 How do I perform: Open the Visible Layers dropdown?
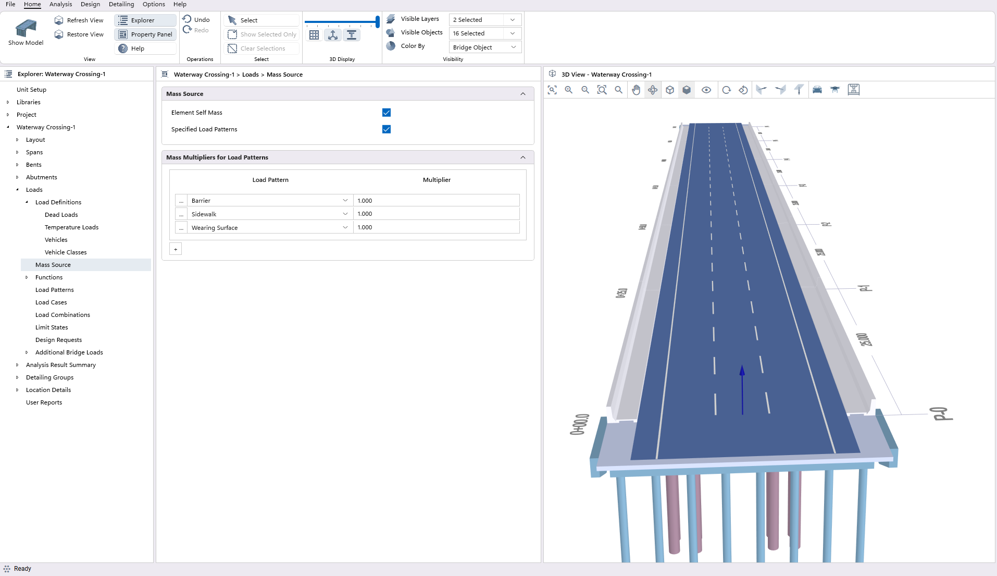click(484, 20)
